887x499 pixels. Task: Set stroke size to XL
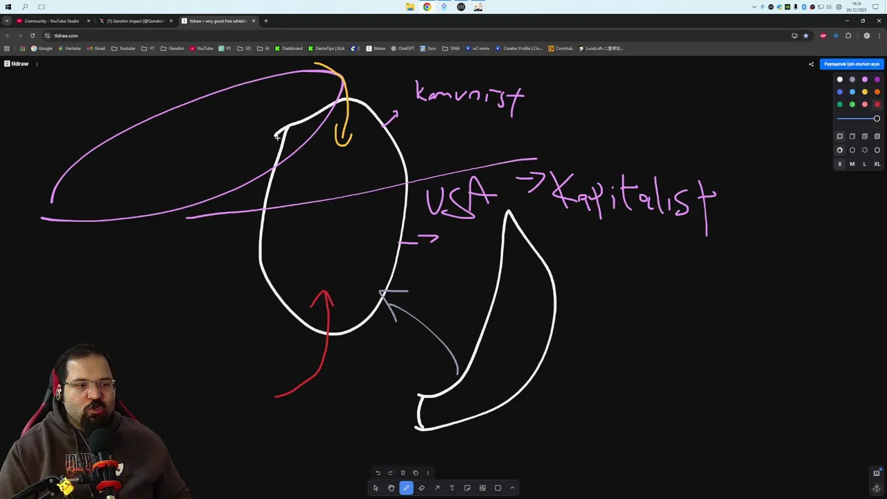point(877,164)
